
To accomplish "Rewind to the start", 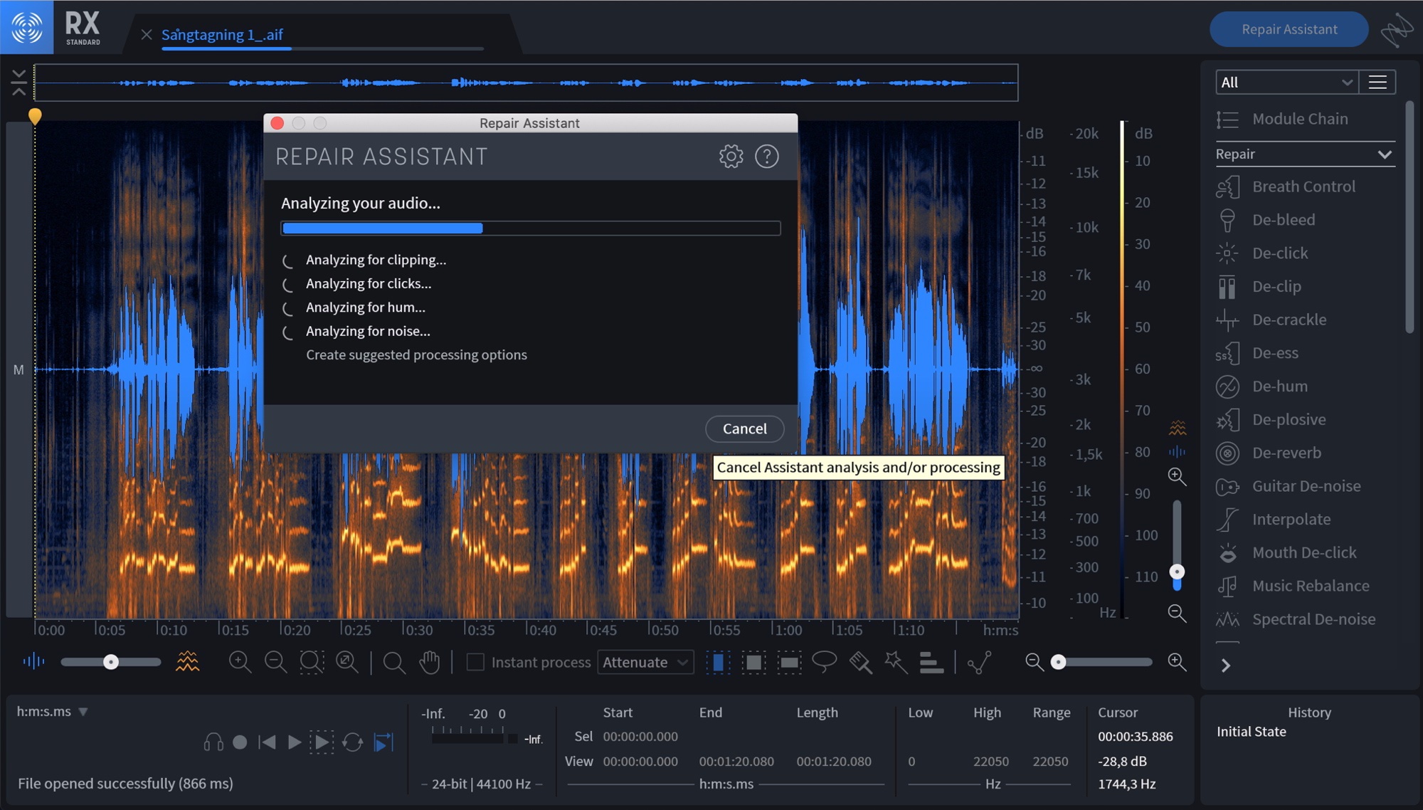I will click(x=267, y=742).
